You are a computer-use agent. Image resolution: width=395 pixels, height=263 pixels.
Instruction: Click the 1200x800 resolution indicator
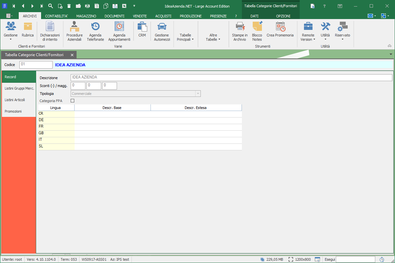(x=300, y=259)
